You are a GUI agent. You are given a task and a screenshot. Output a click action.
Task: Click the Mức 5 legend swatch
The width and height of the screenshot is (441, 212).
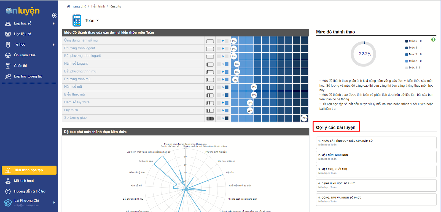click(407, 41)
